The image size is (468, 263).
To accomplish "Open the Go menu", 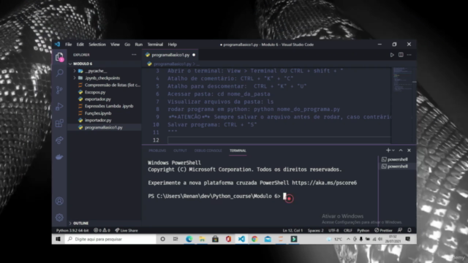I will [127, 45].
